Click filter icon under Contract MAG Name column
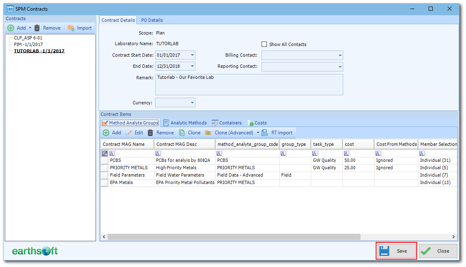 [112, 153]
